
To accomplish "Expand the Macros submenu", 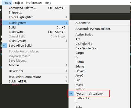I will click(35, 65).
